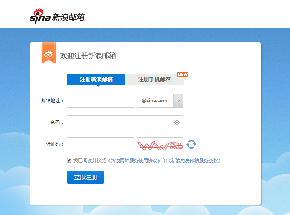The width and height of the screenshot is (290, 215).
Task: Focus the 验证码 input field
Action: point(101,144)
